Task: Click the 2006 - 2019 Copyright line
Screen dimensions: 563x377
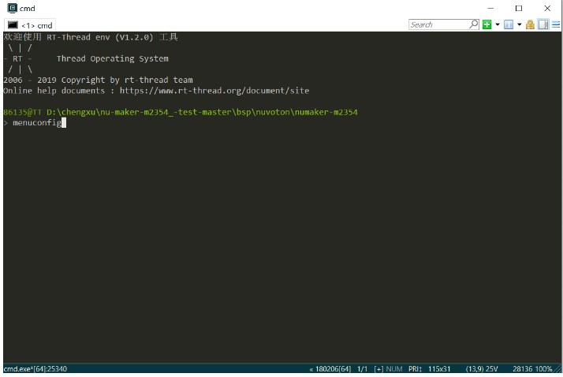Action: pos(98,80)
